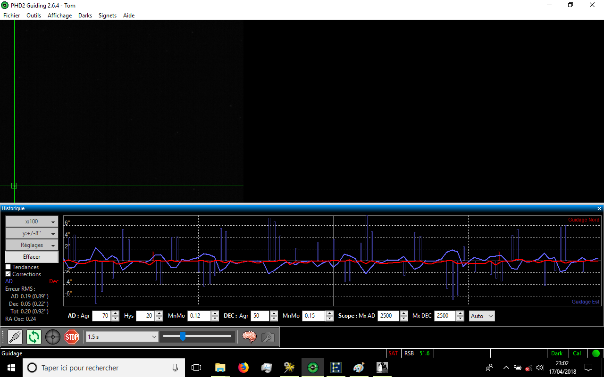Open the Outils menu
604x377 pixels.
tap(34, 16)
